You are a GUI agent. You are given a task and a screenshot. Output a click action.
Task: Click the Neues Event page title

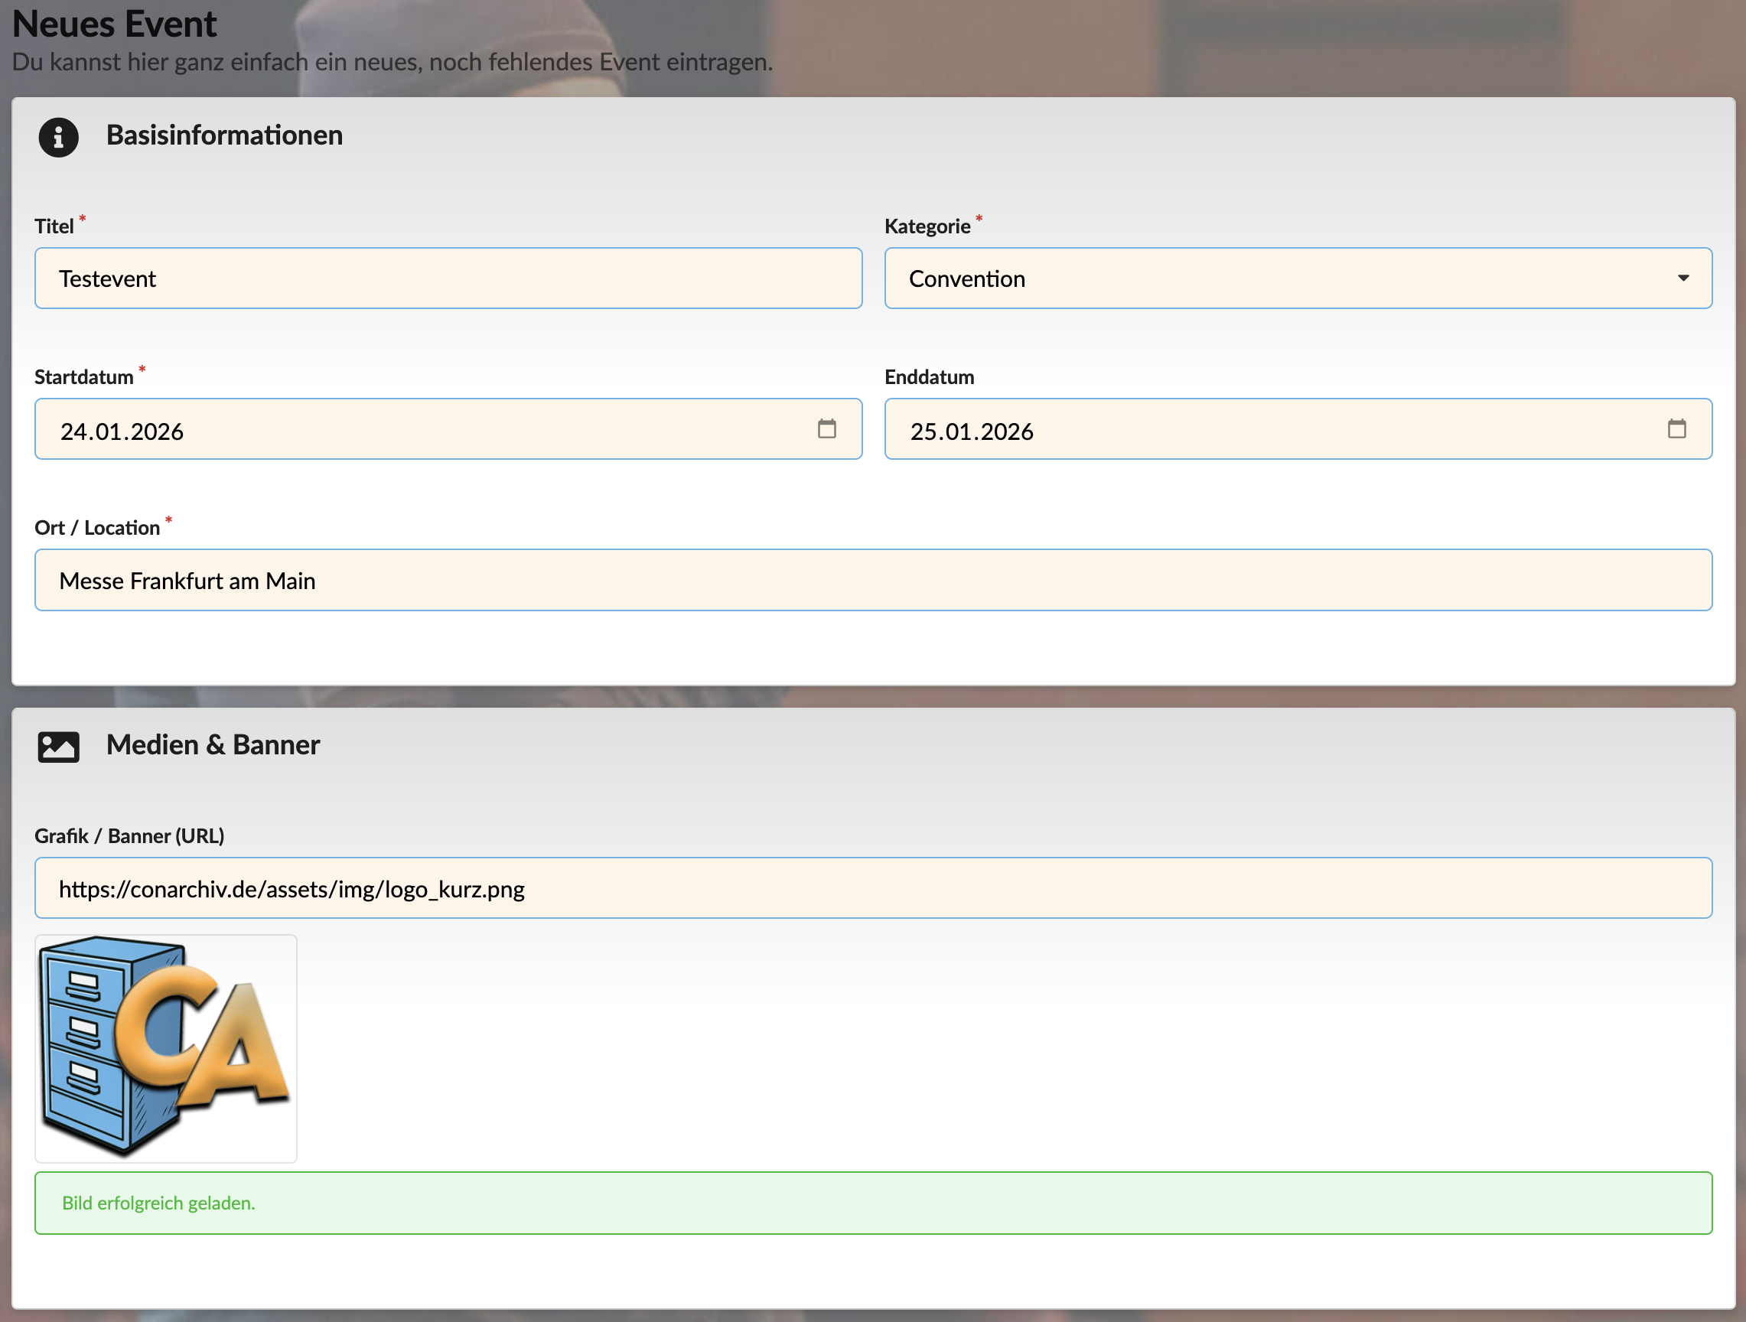click(x=115, y=24)
